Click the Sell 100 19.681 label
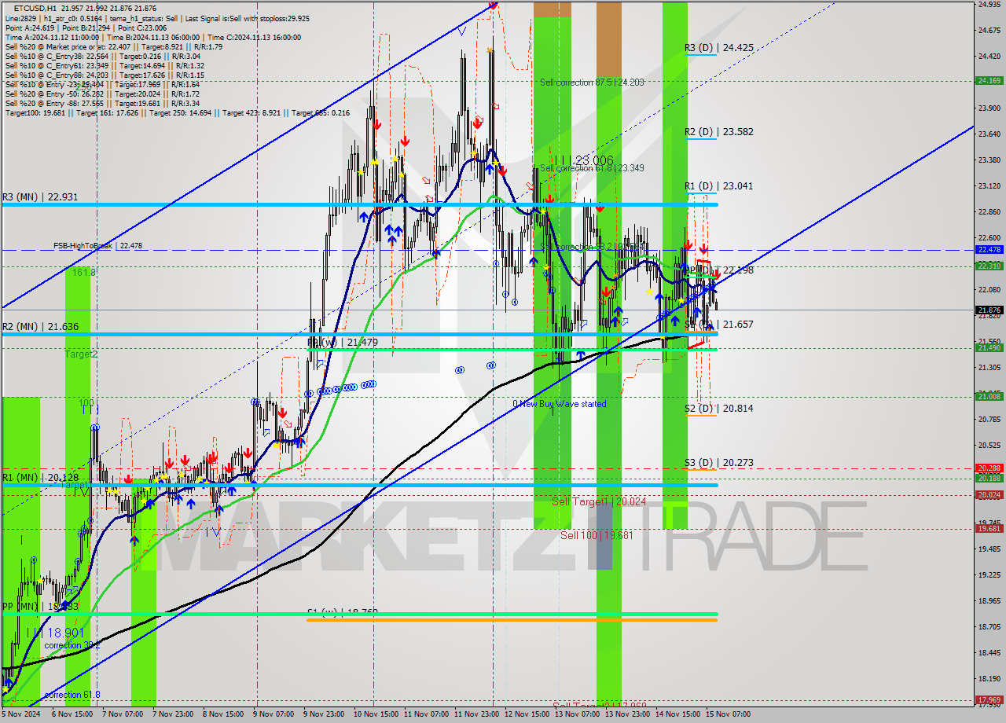This screenshot has width=1006, height=723. 597,535
